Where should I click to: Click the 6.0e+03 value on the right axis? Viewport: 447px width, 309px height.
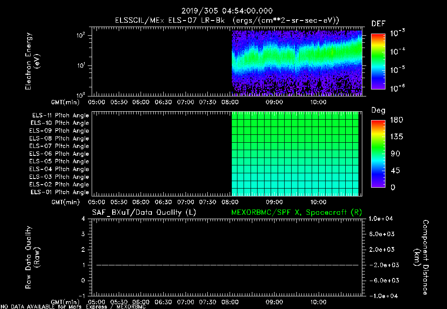coord(382,234)
